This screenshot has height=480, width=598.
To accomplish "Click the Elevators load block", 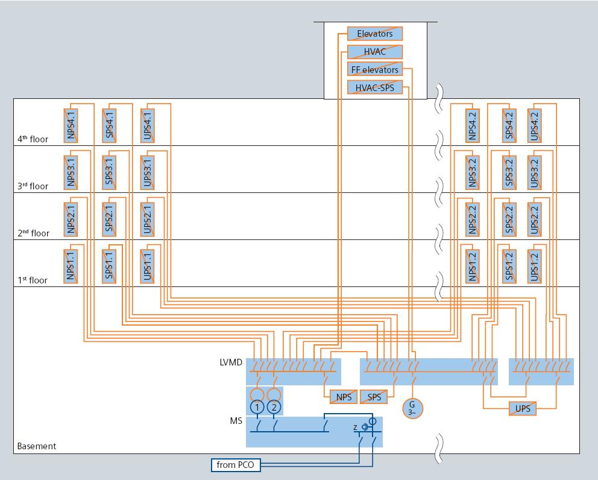I will click(375, 33).
